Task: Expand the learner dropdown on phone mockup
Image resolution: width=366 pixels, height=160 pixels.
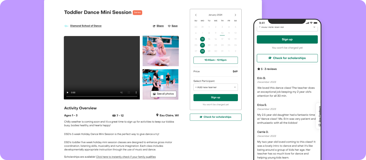Action: pyautogui.click(x=287, y=27)
